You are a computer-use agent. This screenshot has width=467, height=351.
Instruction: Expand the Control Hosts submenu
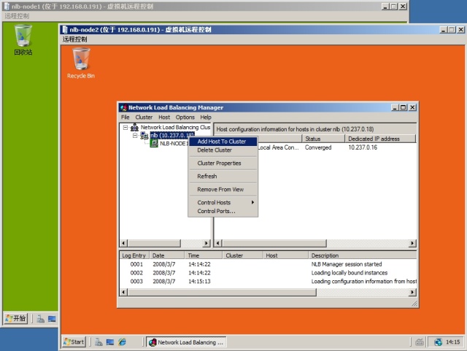(x=223, y=202)
